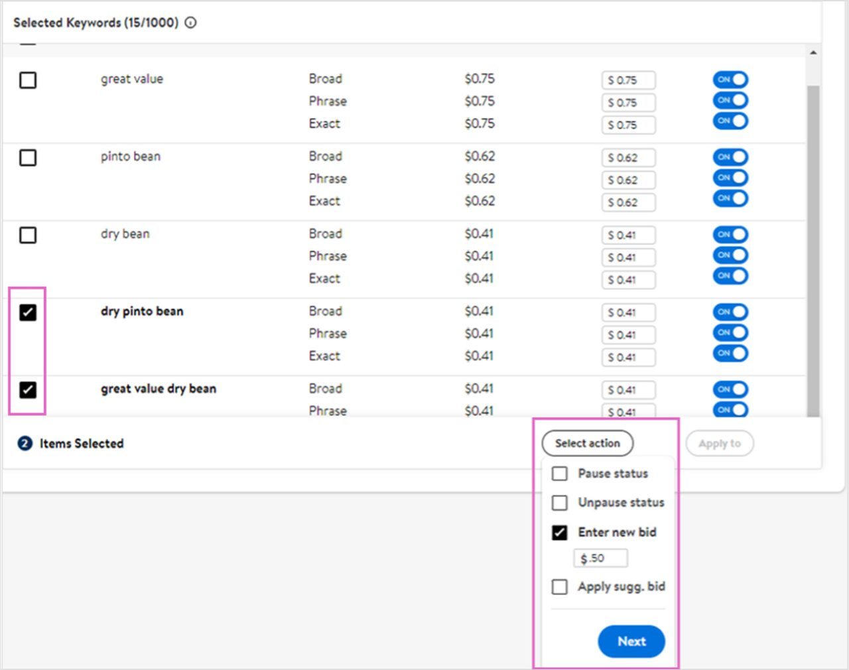Disable the Exact toggle for pinto bean

point(730,198)
